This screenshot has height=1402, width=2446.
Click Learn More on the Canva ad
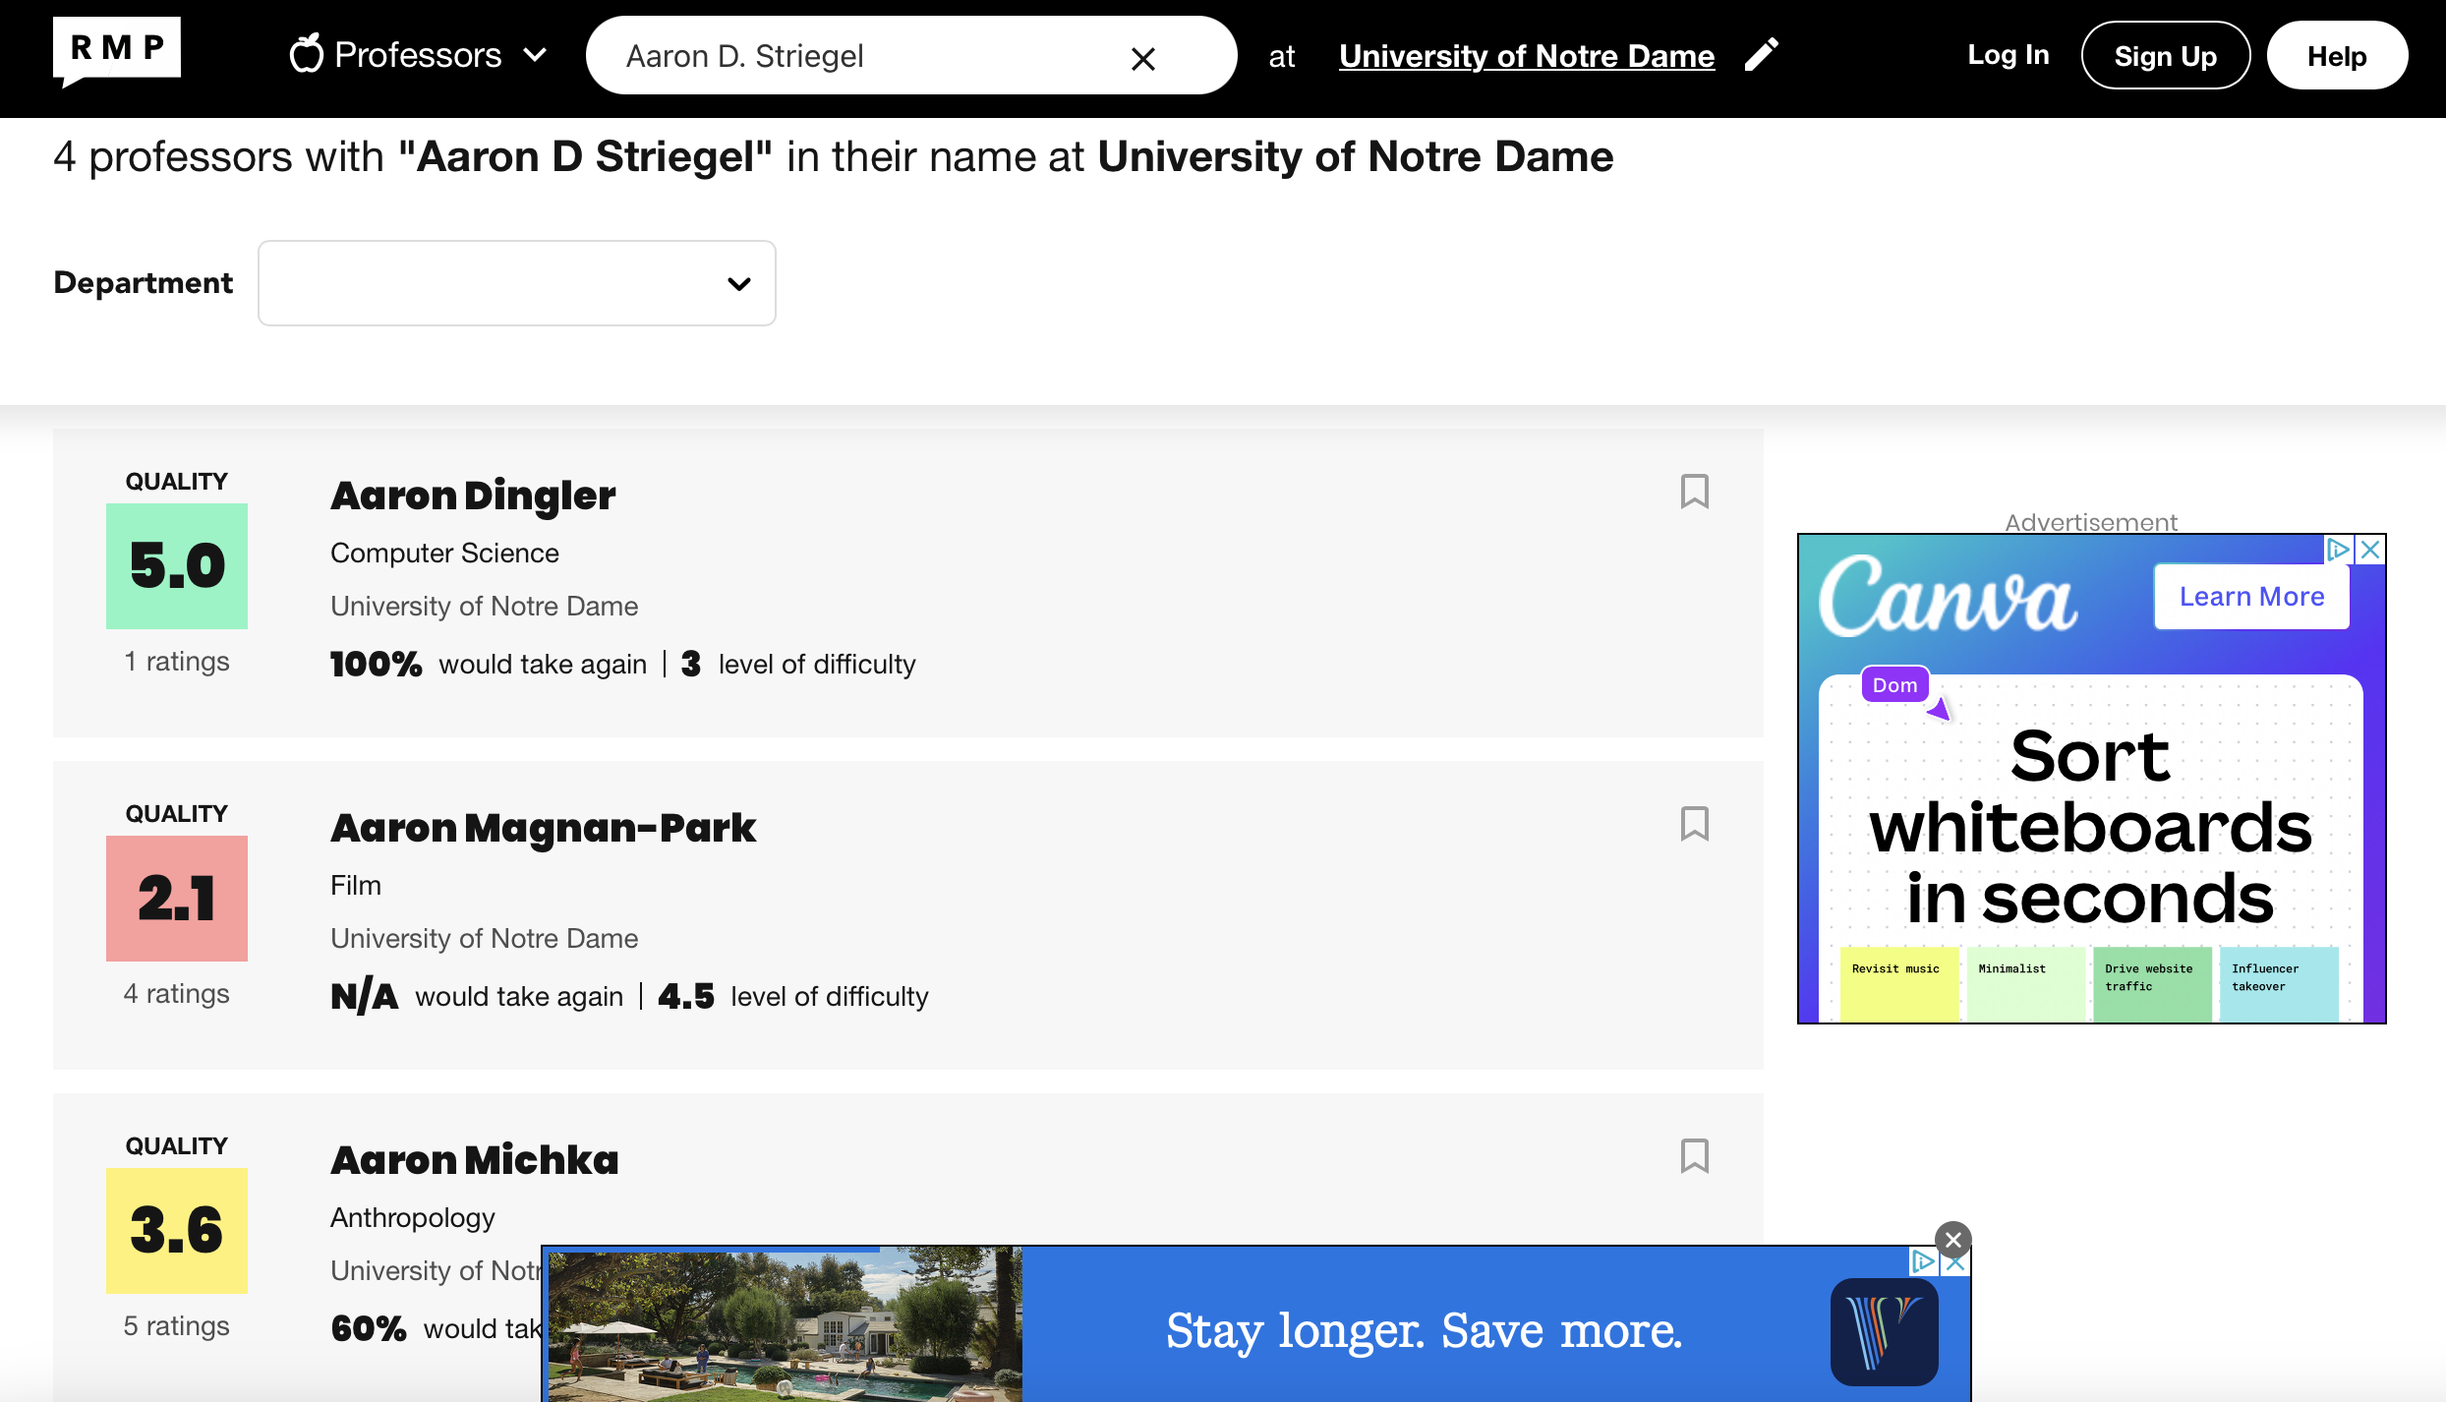2249,596
